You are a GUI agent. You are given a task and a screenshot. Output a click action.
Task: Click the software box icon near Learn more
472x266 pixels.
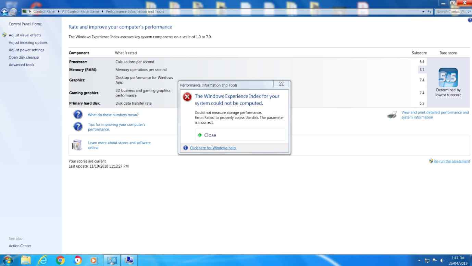pyautogui.click(x=77, y=145)
